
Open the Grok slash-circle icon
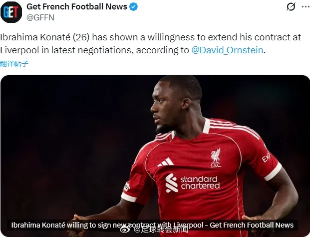click(x=291, y=6)
